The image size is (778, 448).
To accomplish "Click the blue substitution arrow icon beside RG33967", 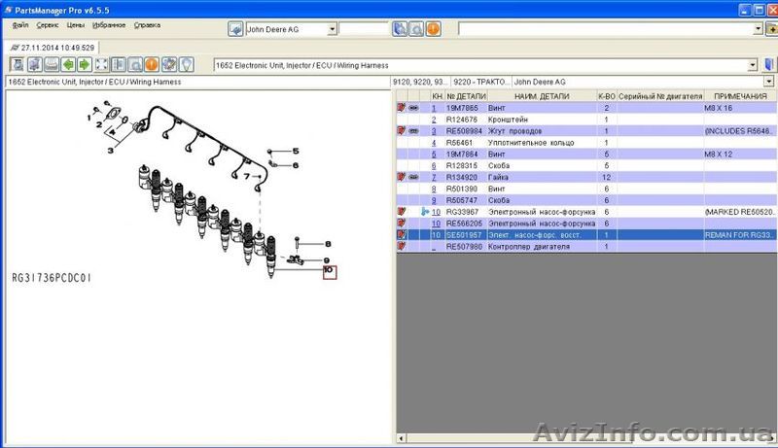I will coord(424,212).
